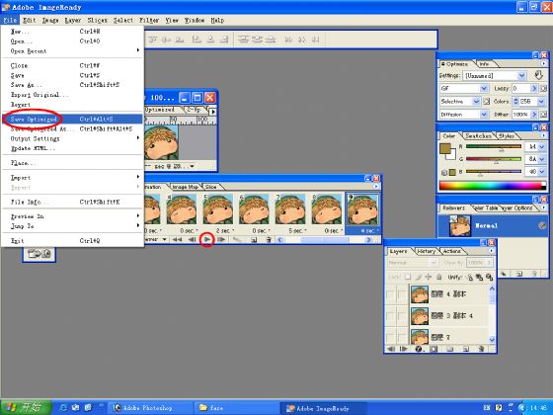Click the rainbow color ramp bar
The height and width of the screenshot is (415, 553).
[x=493, y=186]
